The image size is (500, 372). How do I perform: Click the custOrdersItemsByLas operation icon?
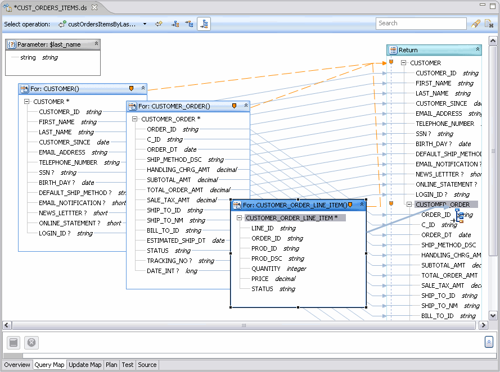click(x=62, y=24)
